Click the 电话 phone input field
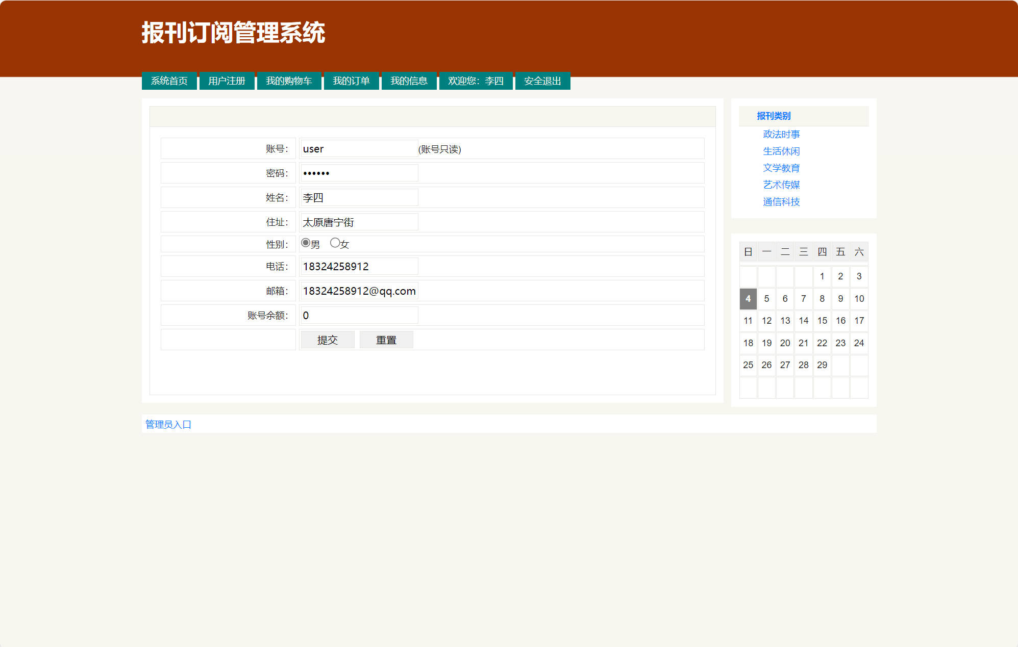This screenshot has width=1018, height=647. (x=359, y=266)
